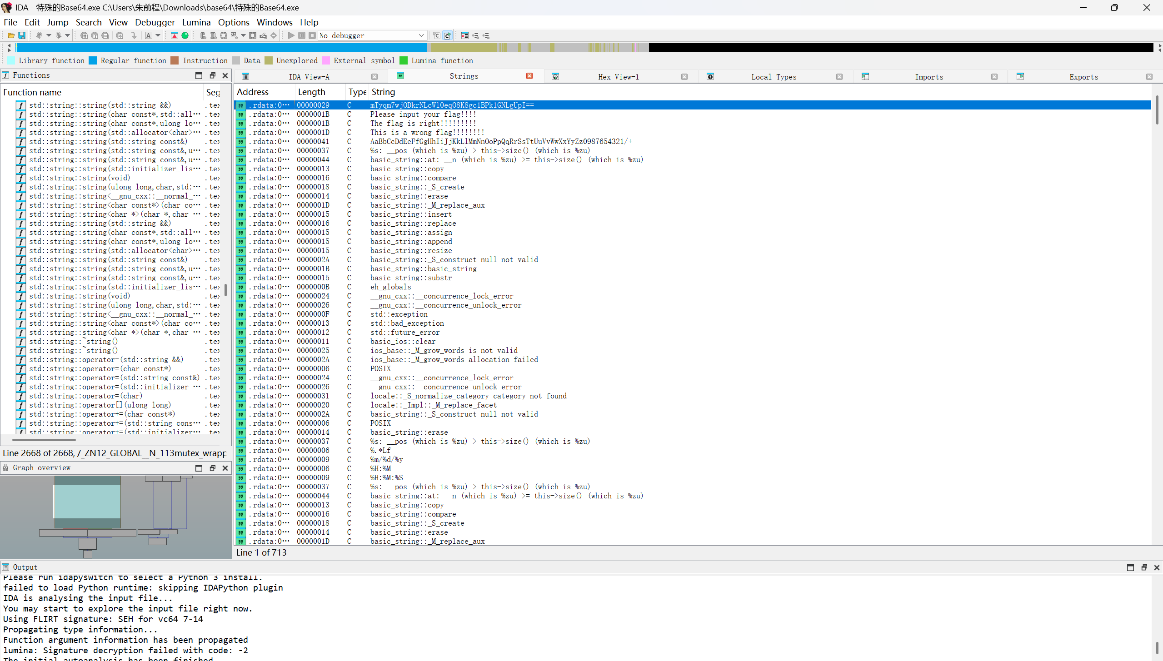Screen dimensions: 1163x661
Task: Click the Save database icon
Action: click(21, 35)
